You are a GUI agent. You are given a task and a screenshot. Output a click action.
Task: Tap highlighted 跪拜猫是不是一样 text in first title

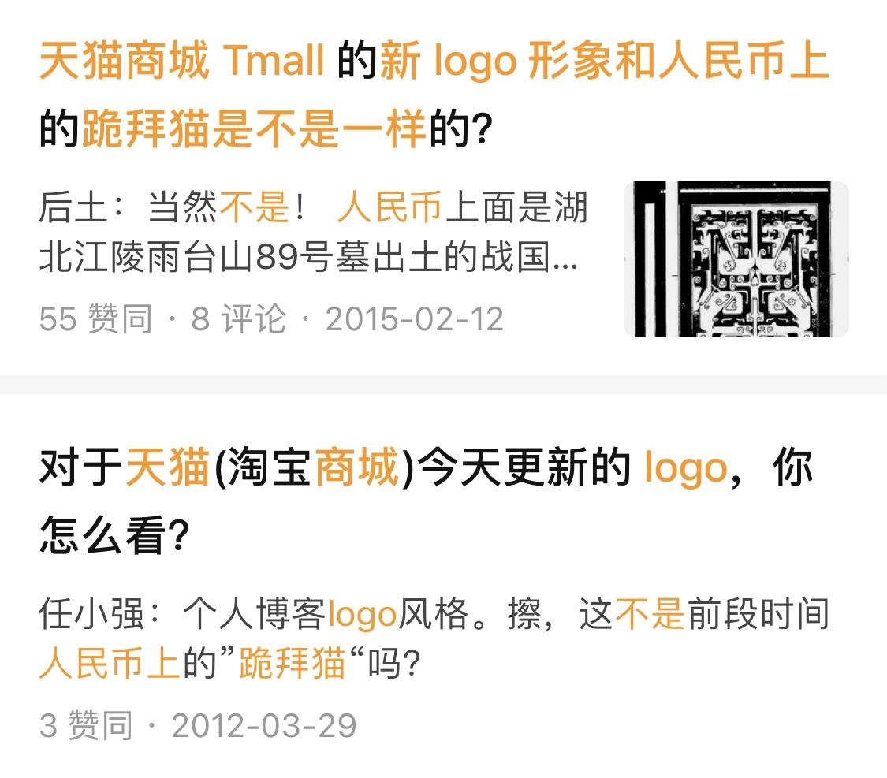254,129
